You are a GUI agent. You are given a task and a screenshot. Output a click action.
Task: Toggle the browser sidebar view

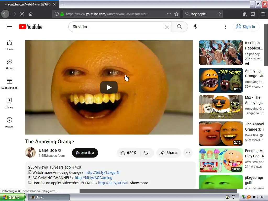coord(253,14)
